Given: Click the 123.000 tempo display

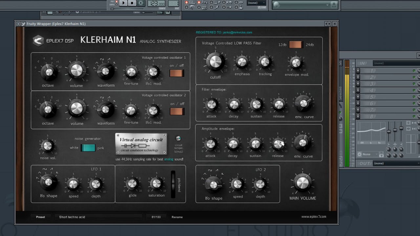Looking at the screenshot, I should 156,3.
